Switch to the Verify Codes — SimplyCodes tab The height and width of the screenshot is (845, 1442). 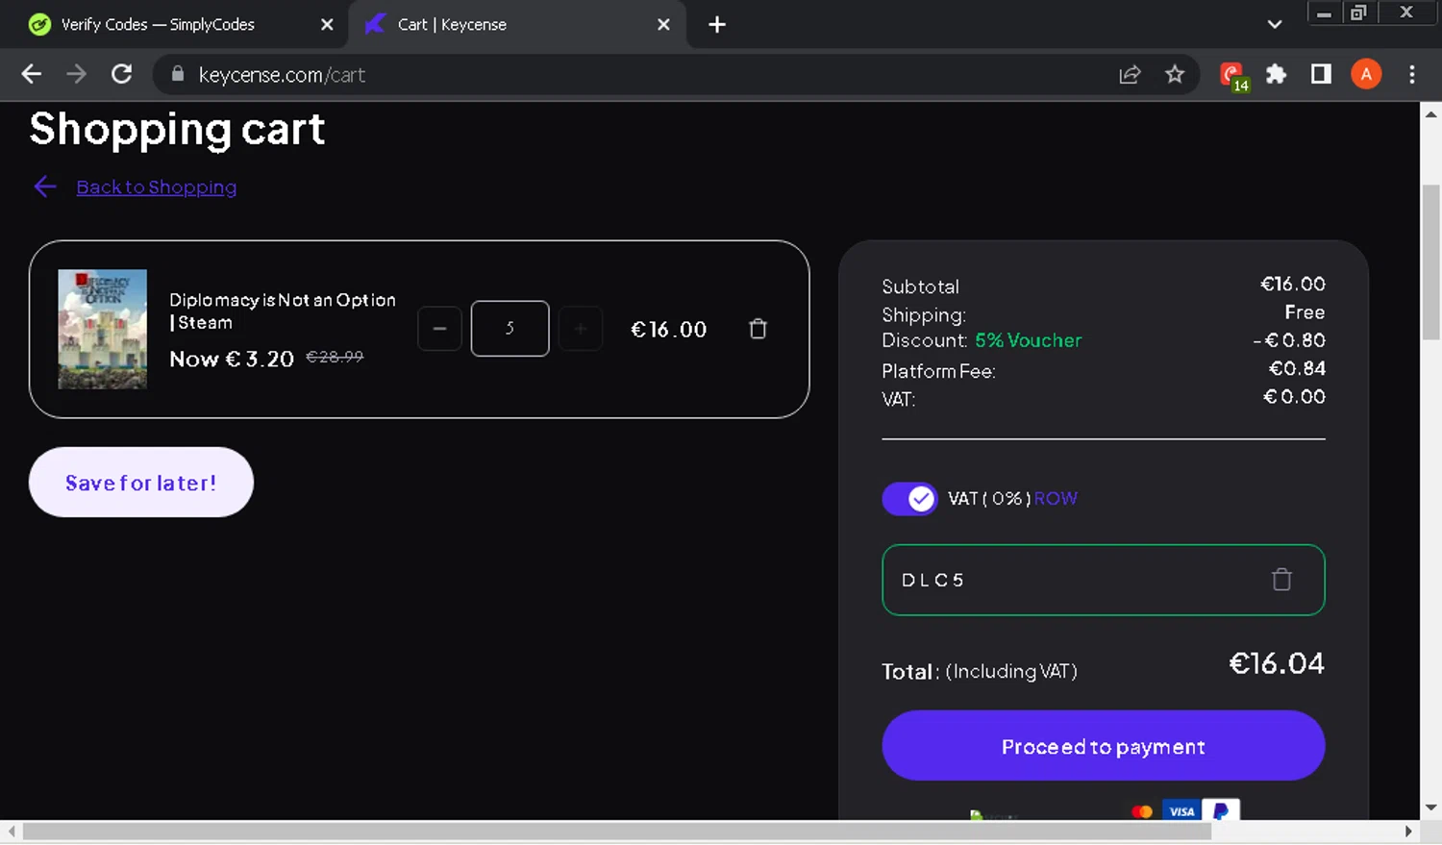click(173, 25)
